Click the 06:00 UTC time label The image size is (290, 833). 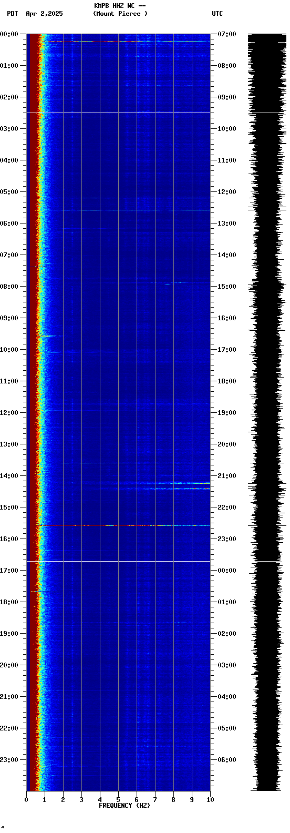coord(227,760)
